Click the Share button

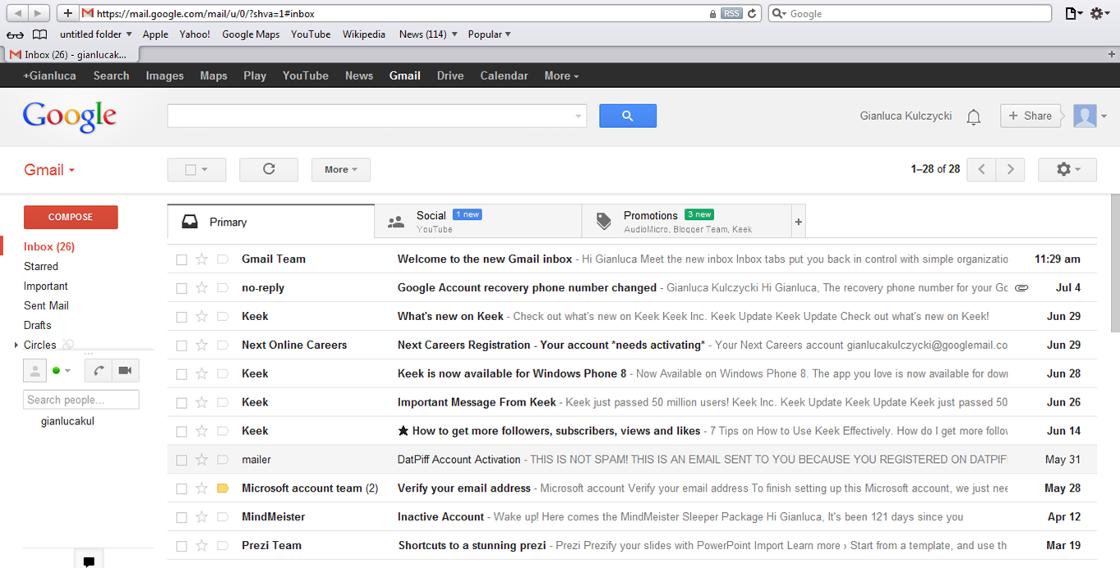click(x=1030, y=116)
